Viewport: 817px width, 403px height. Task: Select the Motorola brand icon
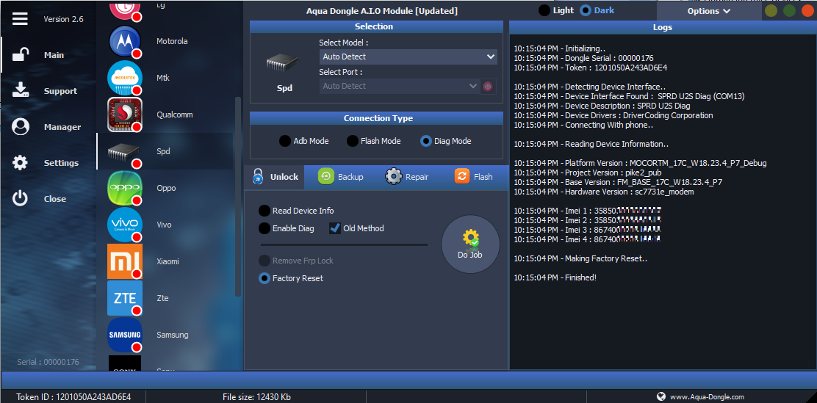125,41
